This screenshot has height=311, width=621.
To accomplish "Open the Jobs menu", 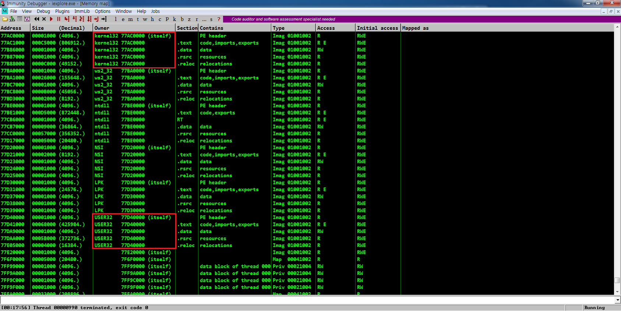I will coord(155,11).
